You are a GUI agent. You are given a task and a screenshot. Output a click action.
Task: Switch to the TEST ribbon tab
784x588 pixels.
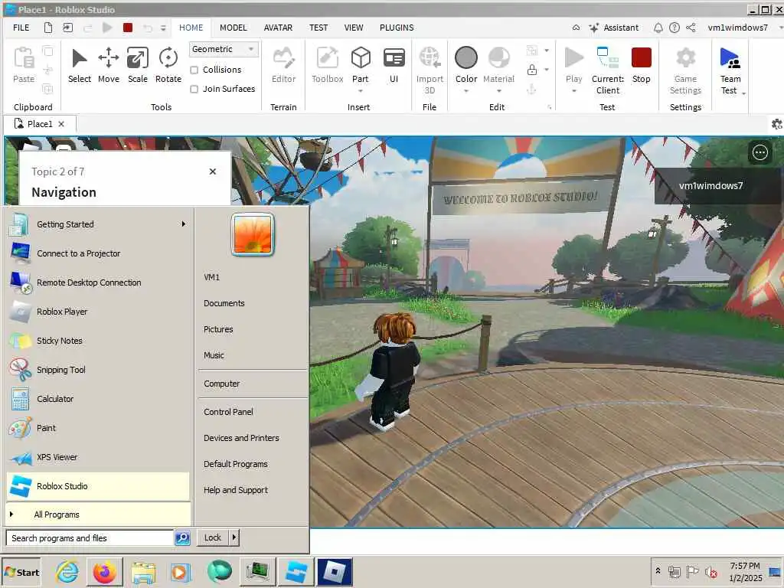pyautogui.click(x=318, y=28)
